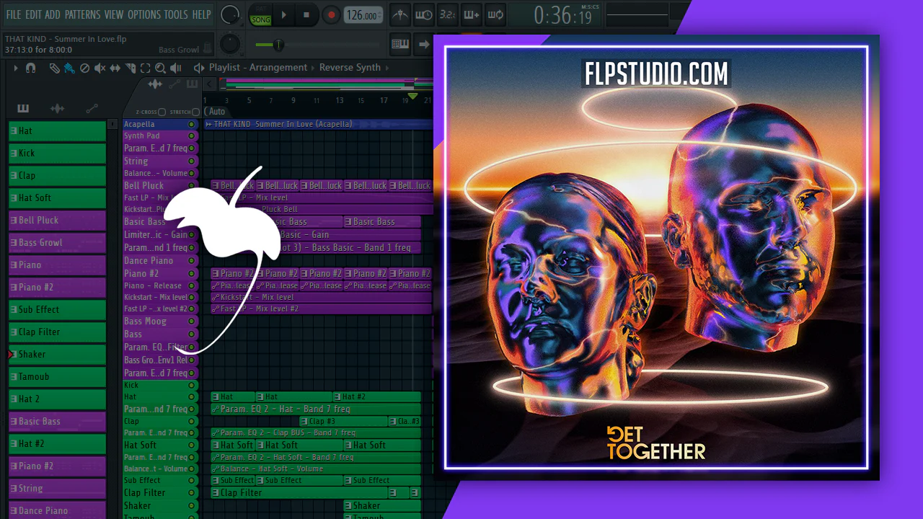Open the ADD menu
923x519 pixels.
[x=53, y=14]
